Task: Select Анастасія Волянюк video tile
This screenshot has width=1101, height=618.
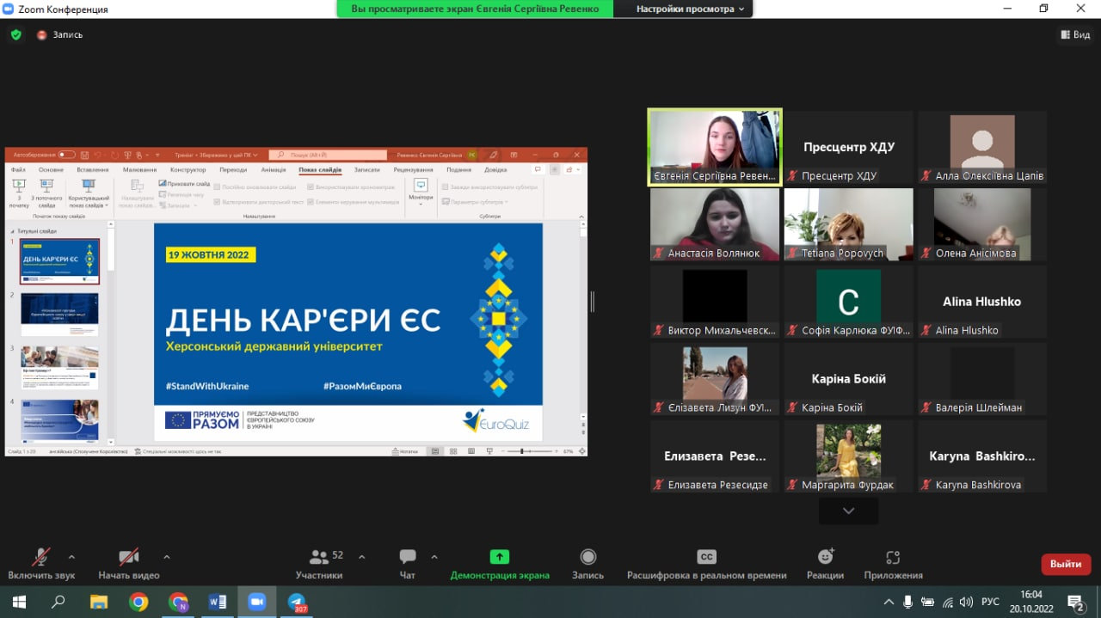Action: coord(715,224)
